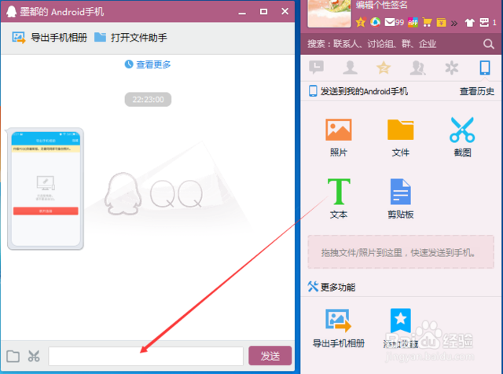
Task: Minimize the Android phone chat window
Action: [x=243, y=12]
